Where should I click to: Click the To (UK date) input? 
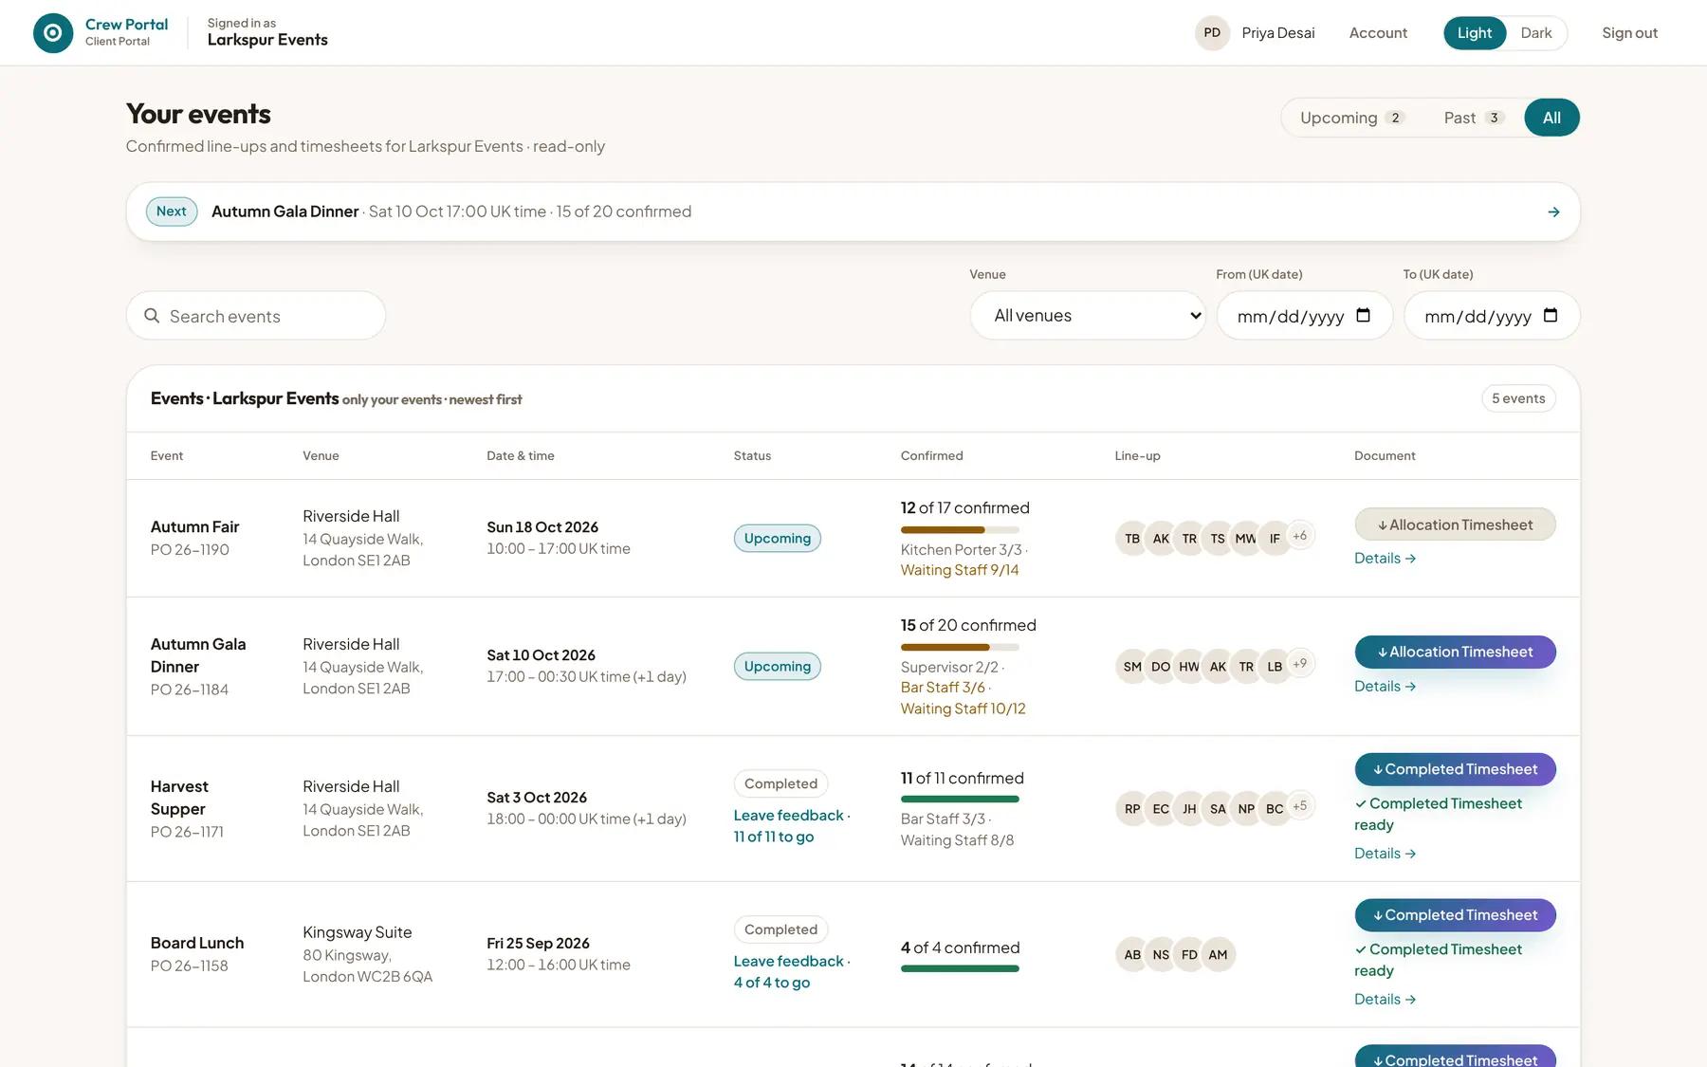pos(1492,315)
